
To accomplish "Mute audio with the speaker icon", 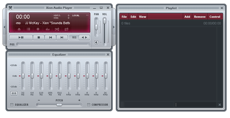I will tap(96, 42).
